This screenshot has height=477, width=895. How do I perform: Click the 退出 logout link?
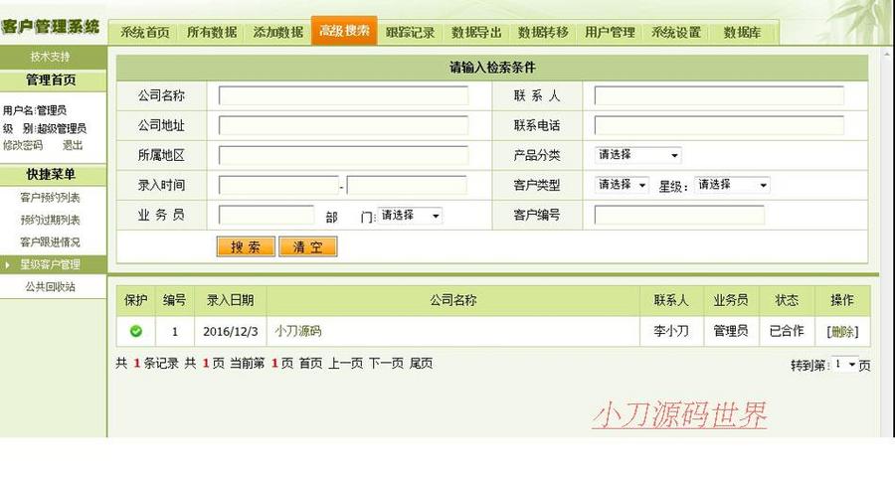tap(73, 145)
